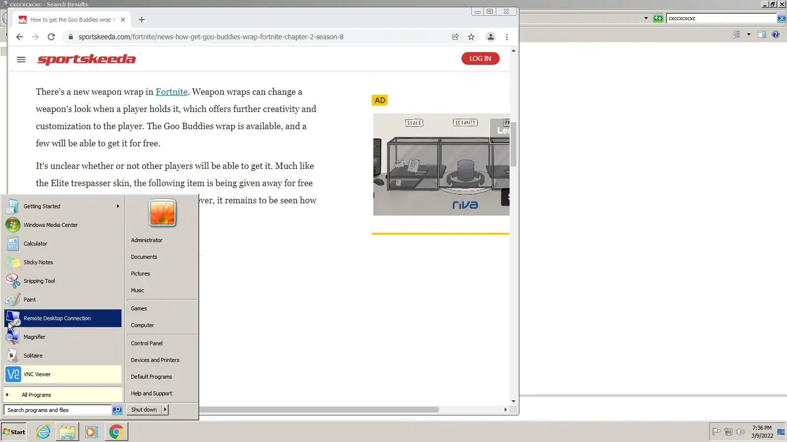
Task: Open the Sportskeeda hamburger menu
Action: click(21, 59)
